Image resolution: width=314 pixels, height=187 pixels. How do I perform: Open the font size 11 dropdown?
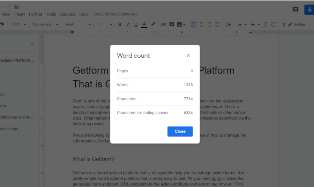pyautogui.click(x=105, y=24)
